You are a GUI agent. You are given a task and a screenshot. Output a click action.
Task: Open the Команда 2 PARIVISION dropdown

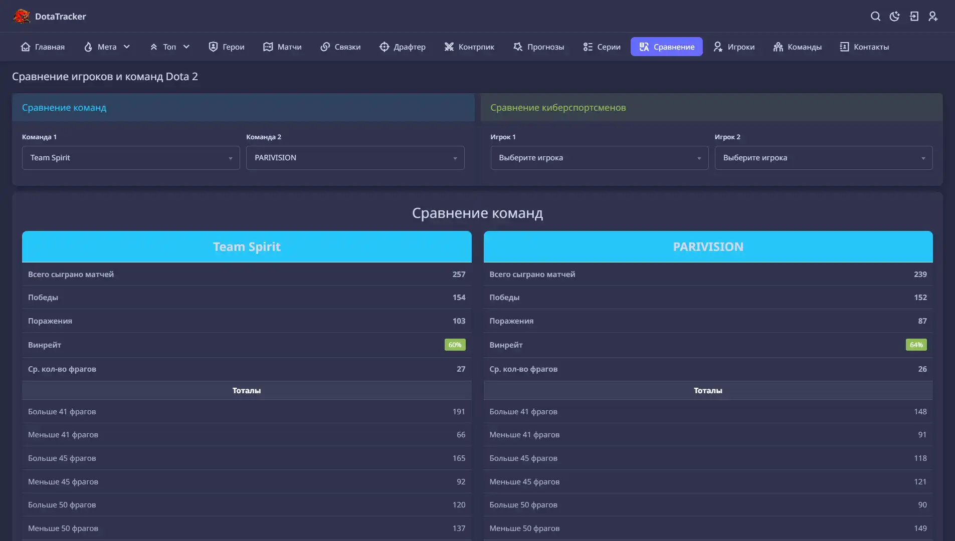355,158
